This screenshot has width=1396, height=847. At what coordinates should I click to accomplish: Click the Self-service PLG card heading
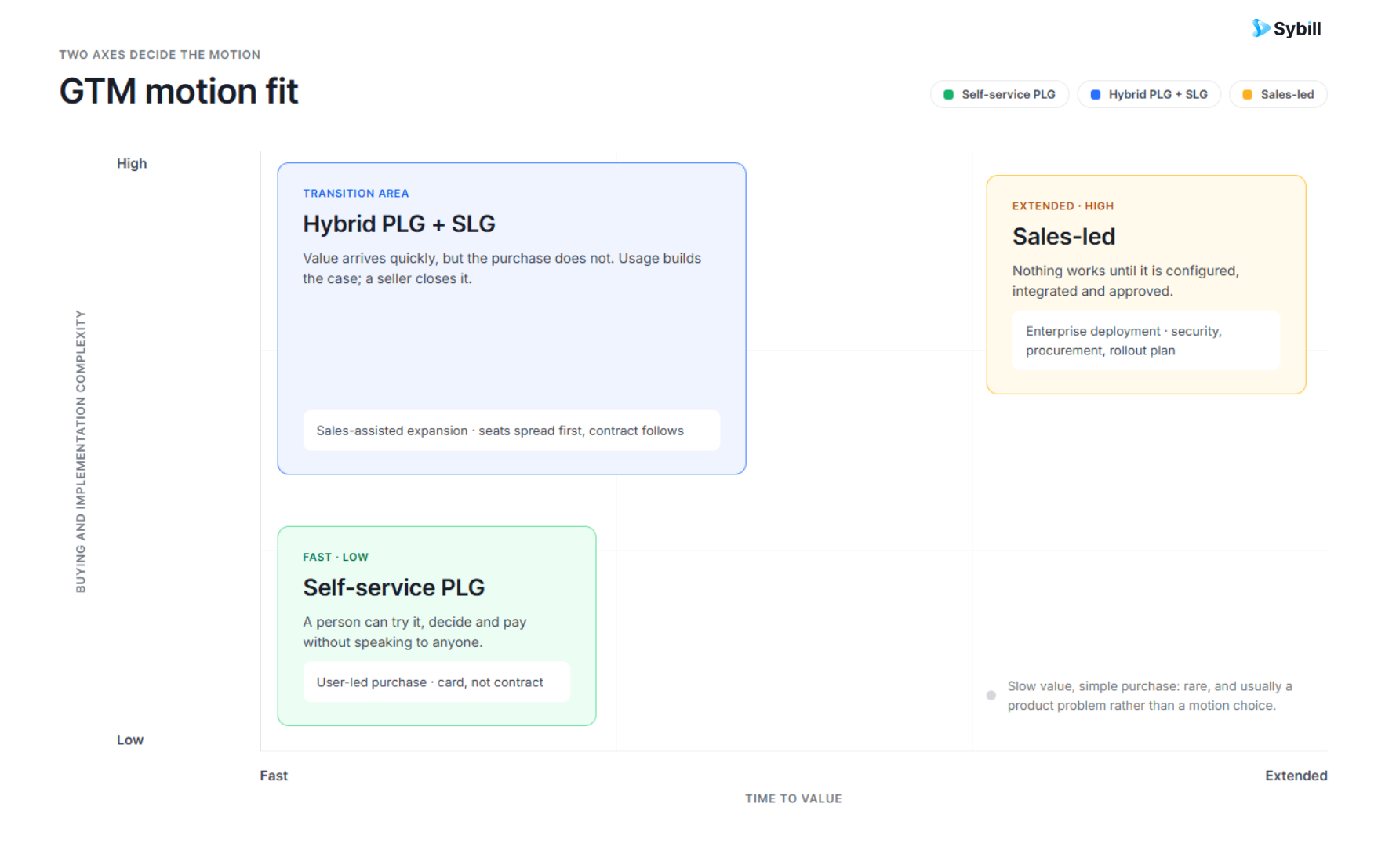(394, 587)
